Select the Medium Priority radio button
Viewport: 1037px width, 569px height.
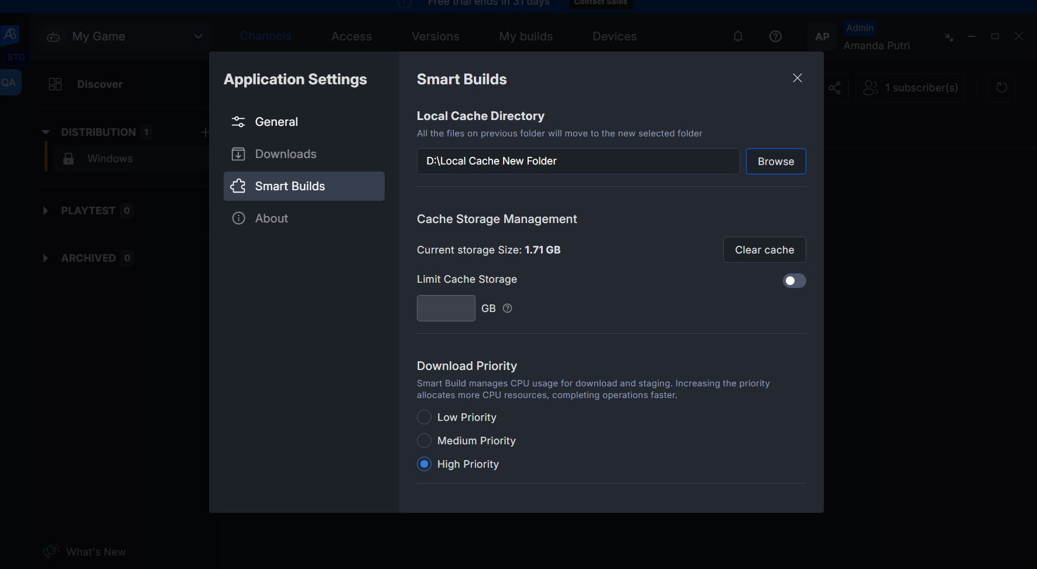pos(424,441)
